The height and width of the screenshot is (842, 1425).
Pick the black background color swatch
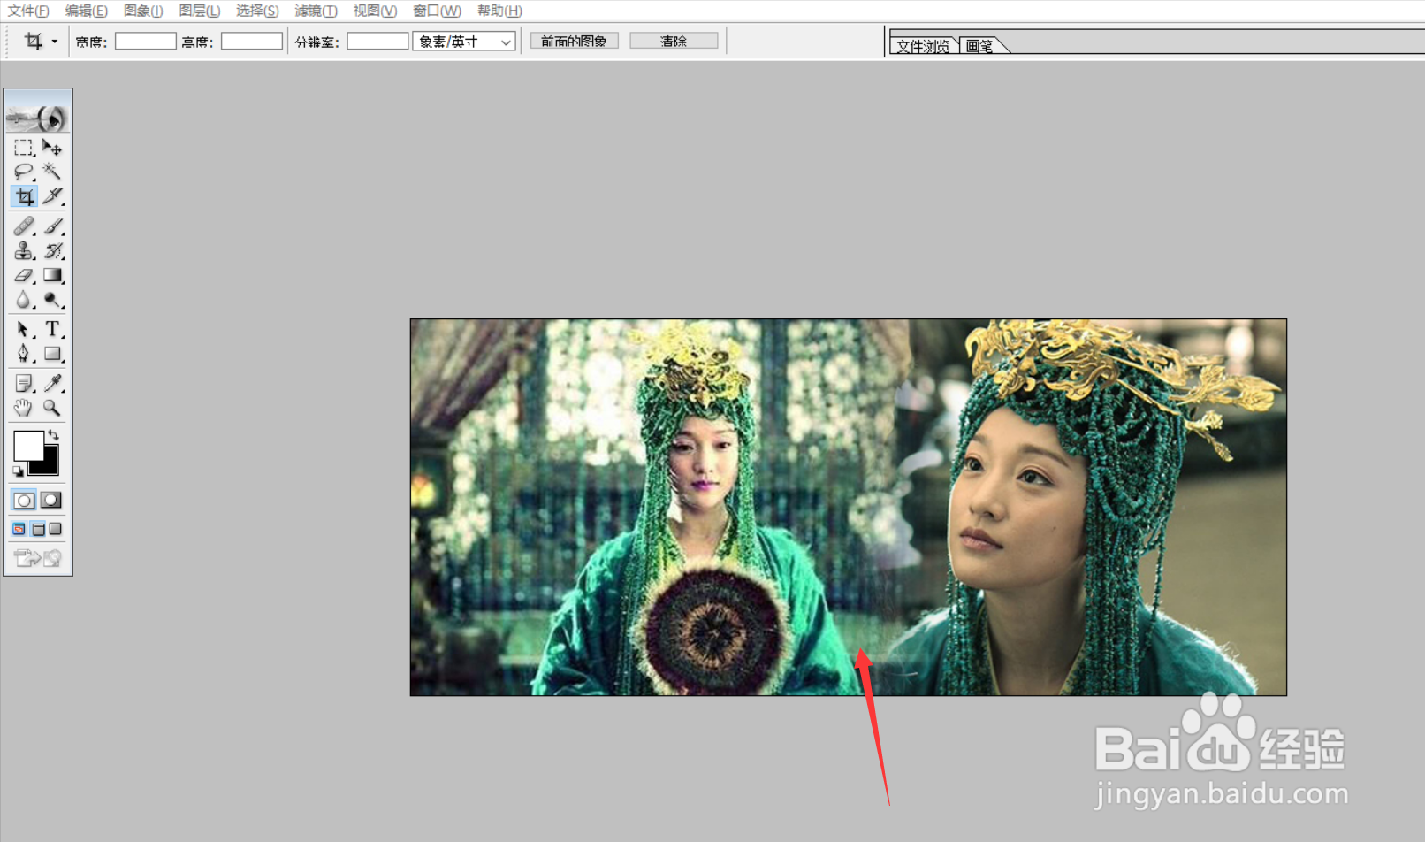click(50, 464)
